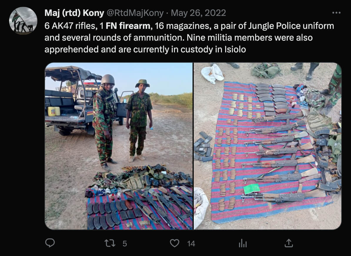351x256 pixels.
Task: Open the Maj (rtd) Kony display name
Action: (x=74, y=13)
